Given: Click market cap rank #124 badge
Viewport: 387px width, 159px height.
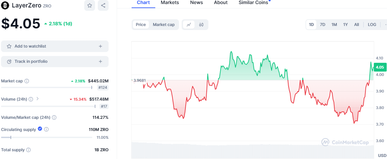Looking at the screenshot, I should click(x=103, y=87).
